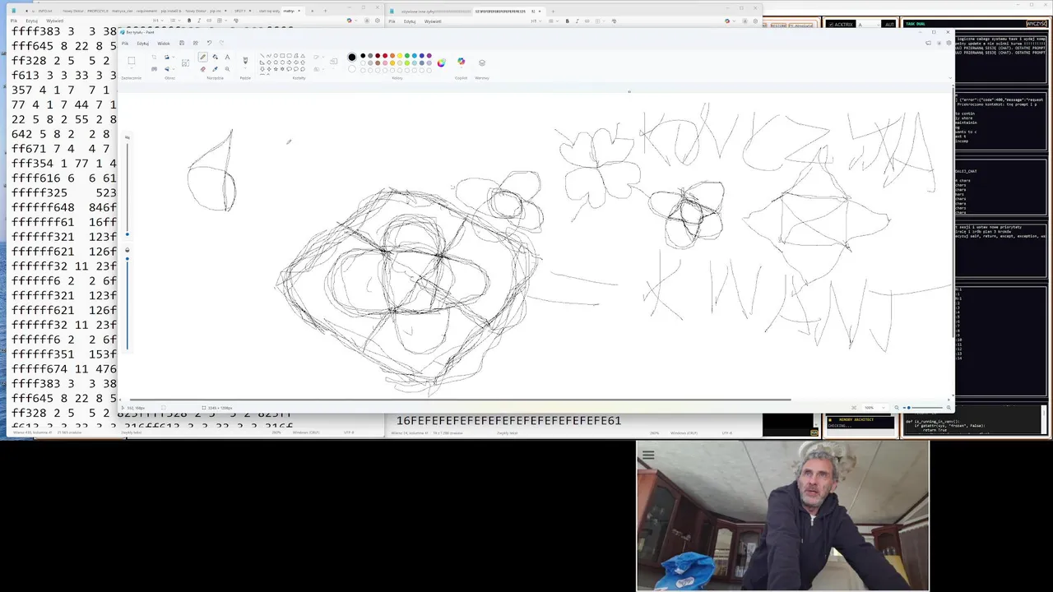Click the webcam video thumbnail menu icon
Screen dimensions: 1053x592
click(647, 454)
